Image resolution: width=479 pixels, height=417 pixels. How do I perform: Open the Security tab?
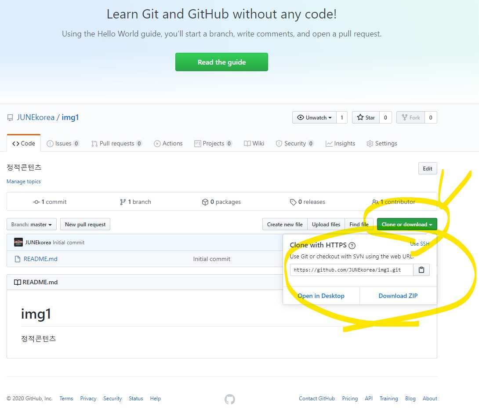click(x=295, y=143)
